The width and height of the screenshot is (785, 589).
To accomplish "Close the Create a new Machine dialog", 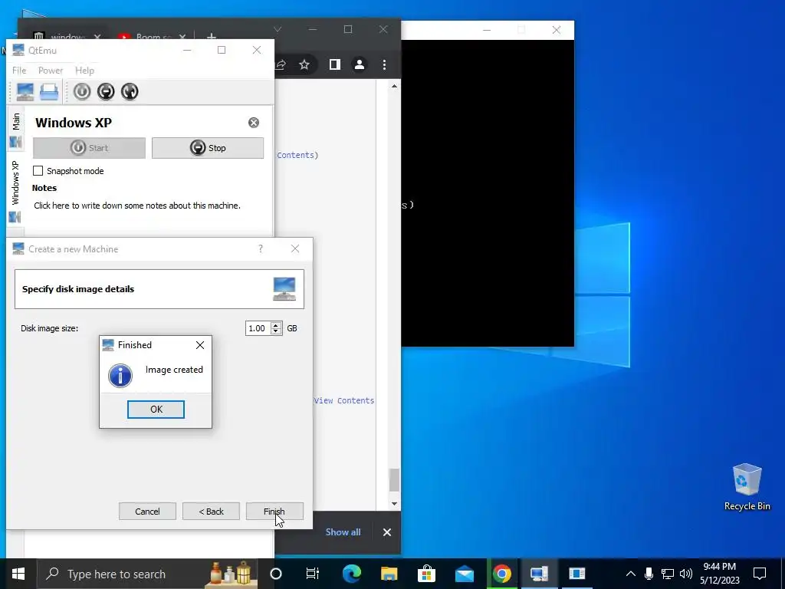I will [x=295, y=249].
